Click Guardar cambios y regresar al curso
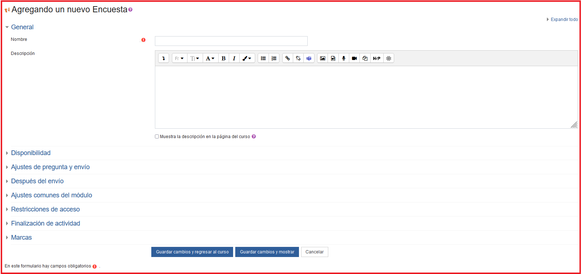The image size is (582, 274). [x=192, y=252]
